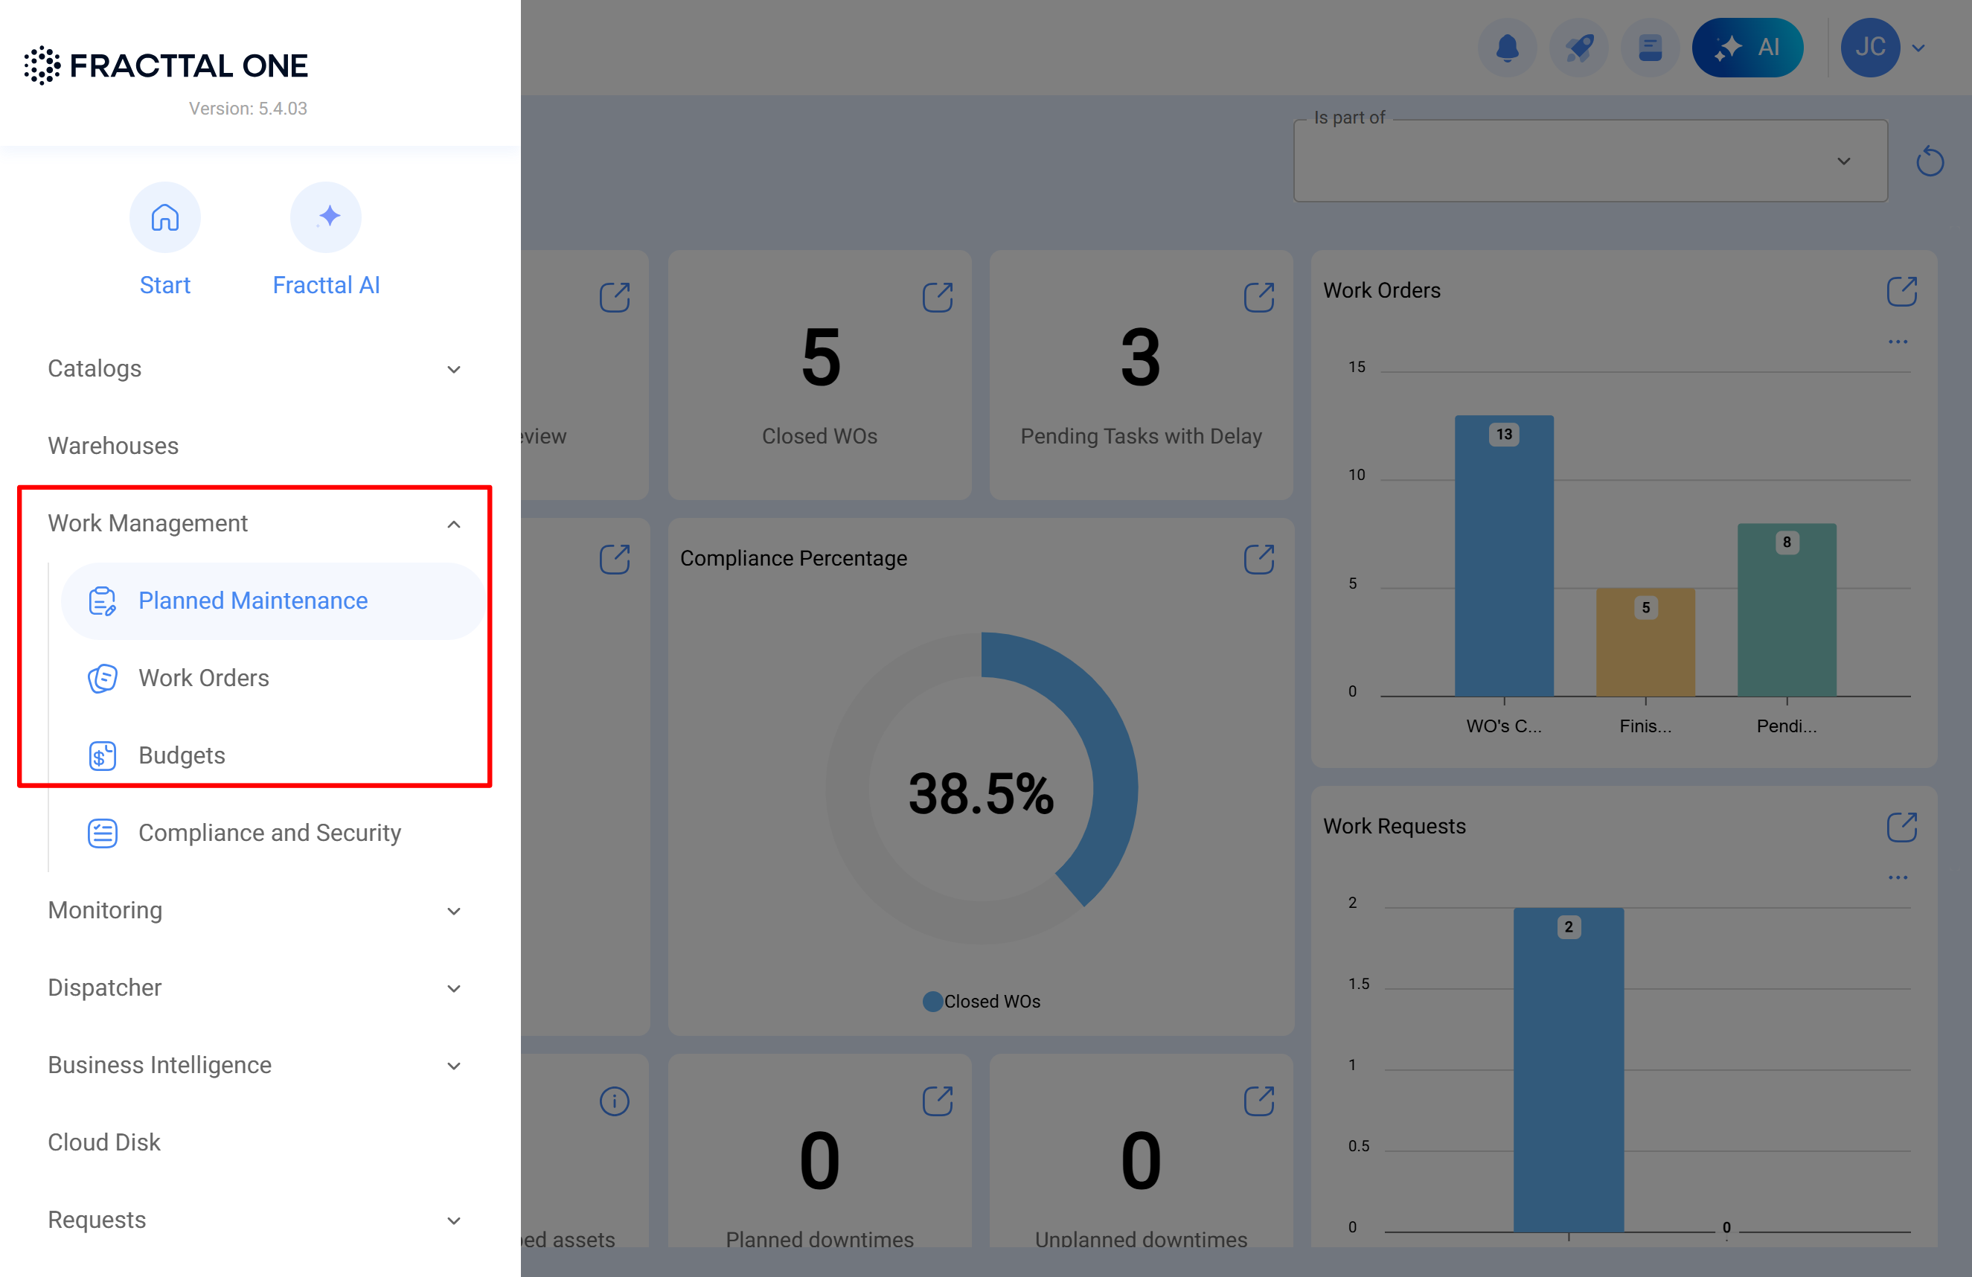The image size is (1972, 1277).
Task: Collapse the Work Management section
Action: [x=453, y=524]
